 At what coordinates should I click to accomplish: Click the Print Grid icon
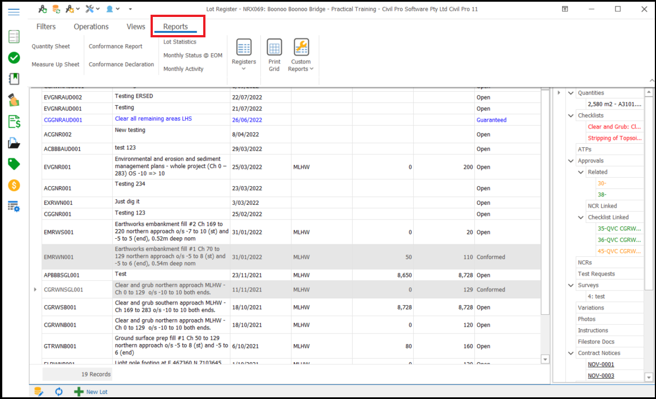[274, 55]
